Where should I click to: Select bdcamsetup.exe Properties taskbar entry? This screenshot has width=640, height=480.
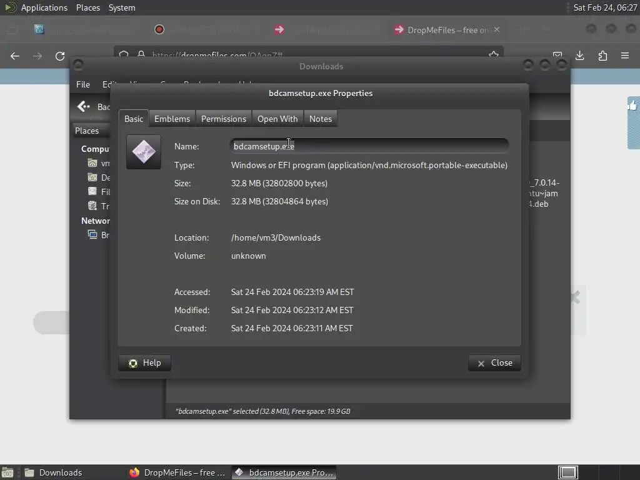click(284, 472)
